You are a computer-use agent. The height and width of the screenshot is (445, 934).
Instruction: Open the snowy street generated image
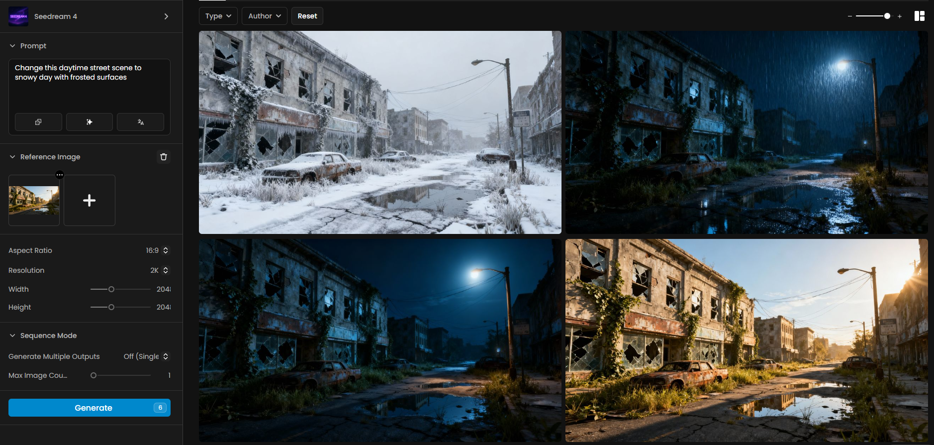pyautogui.click(x=380, y=132)
